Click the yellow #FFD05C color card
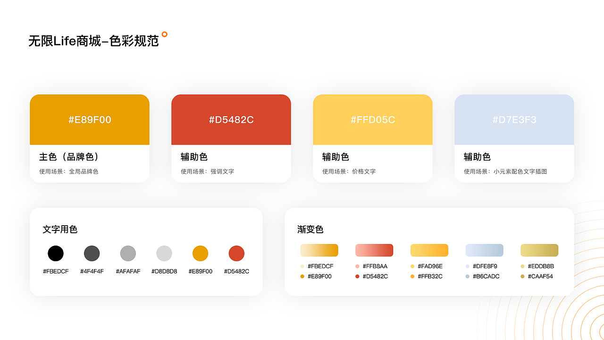This screenshot has width=604, height=340. pyautogui.click(x=373, y=119)
